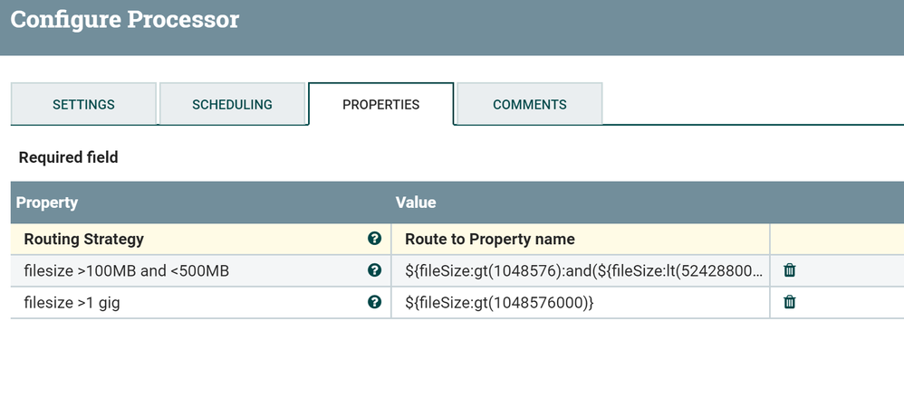Switch to the Scheduling tab
Screen dimensions: 904x396
[232, 105]
